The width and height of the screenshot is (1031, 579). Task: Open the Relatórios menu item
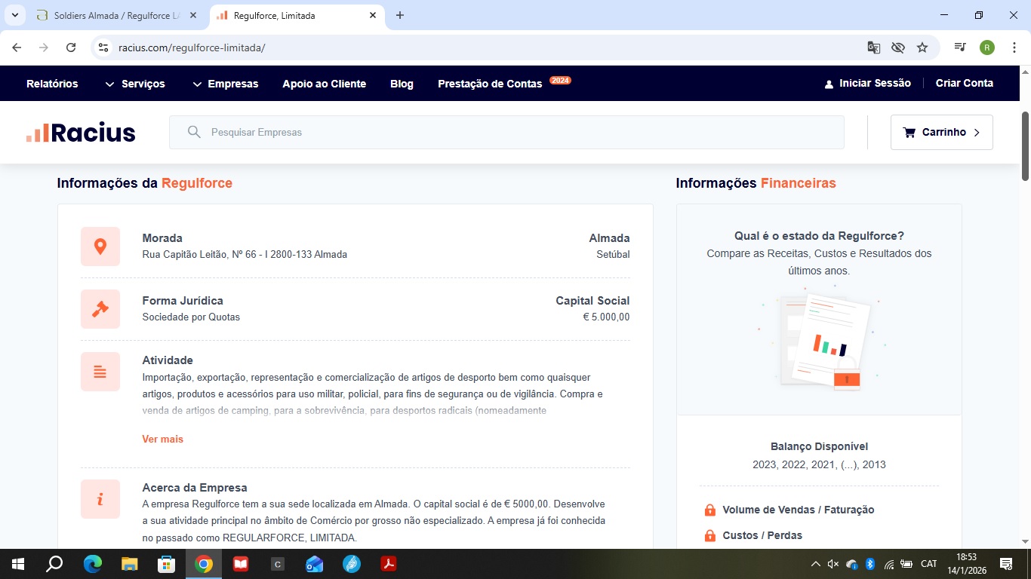[x=52, y=84]
